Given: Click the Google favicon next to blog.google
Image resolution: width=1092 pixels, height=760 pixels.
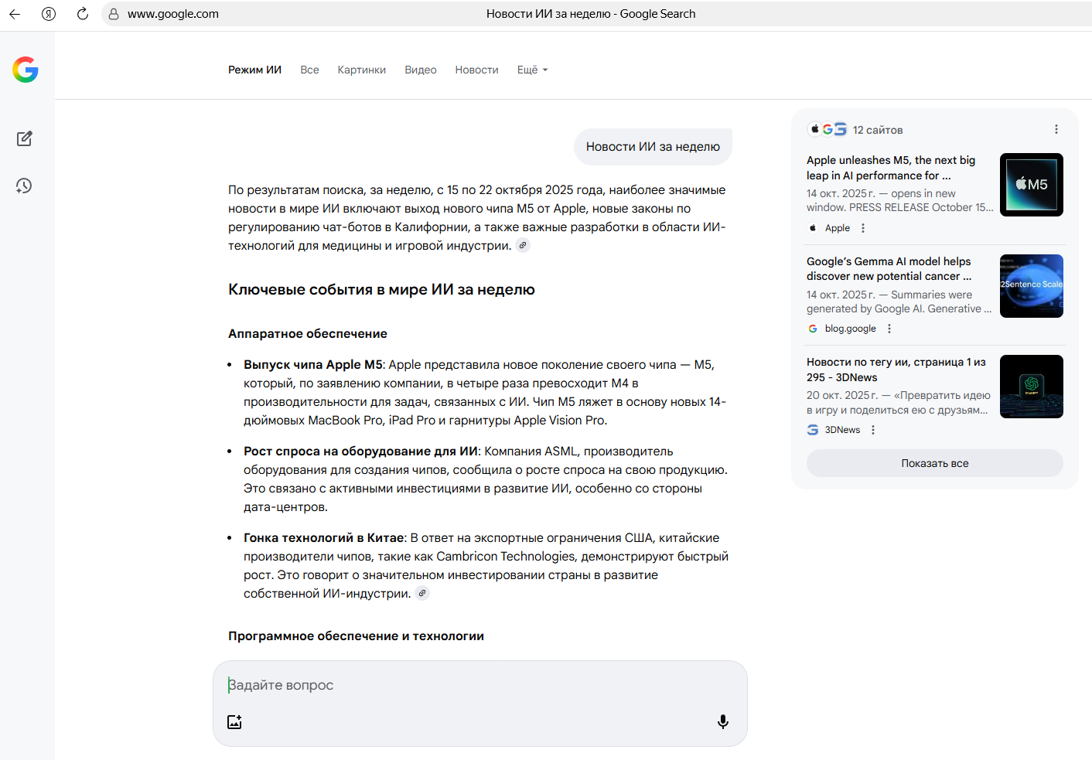Looking at the screenshot, I should click(813, 329).
